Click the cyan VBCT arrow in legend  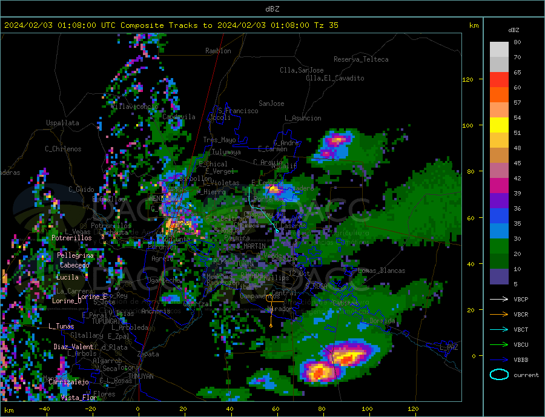499,329
